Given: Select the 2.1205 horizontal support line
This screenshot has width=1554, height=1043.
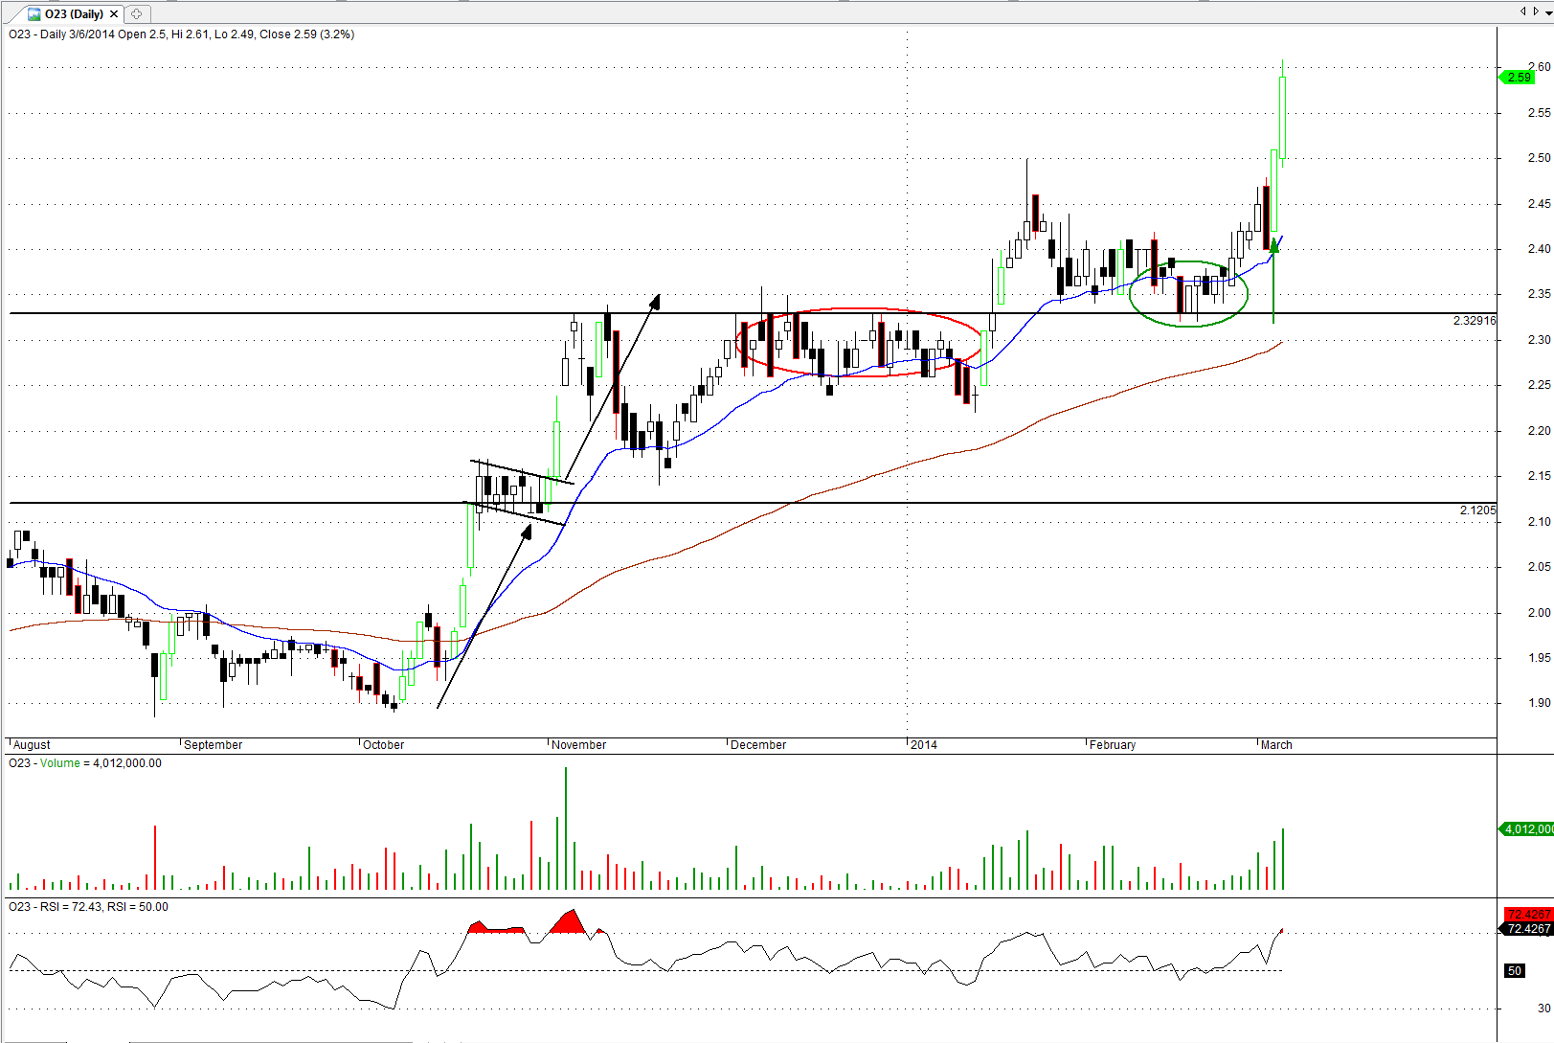Looking at the screenshot, I should pos(287,503).
